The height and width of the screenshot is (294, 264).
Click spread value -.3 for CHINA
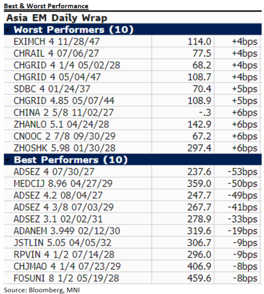[x=205, y=112]
